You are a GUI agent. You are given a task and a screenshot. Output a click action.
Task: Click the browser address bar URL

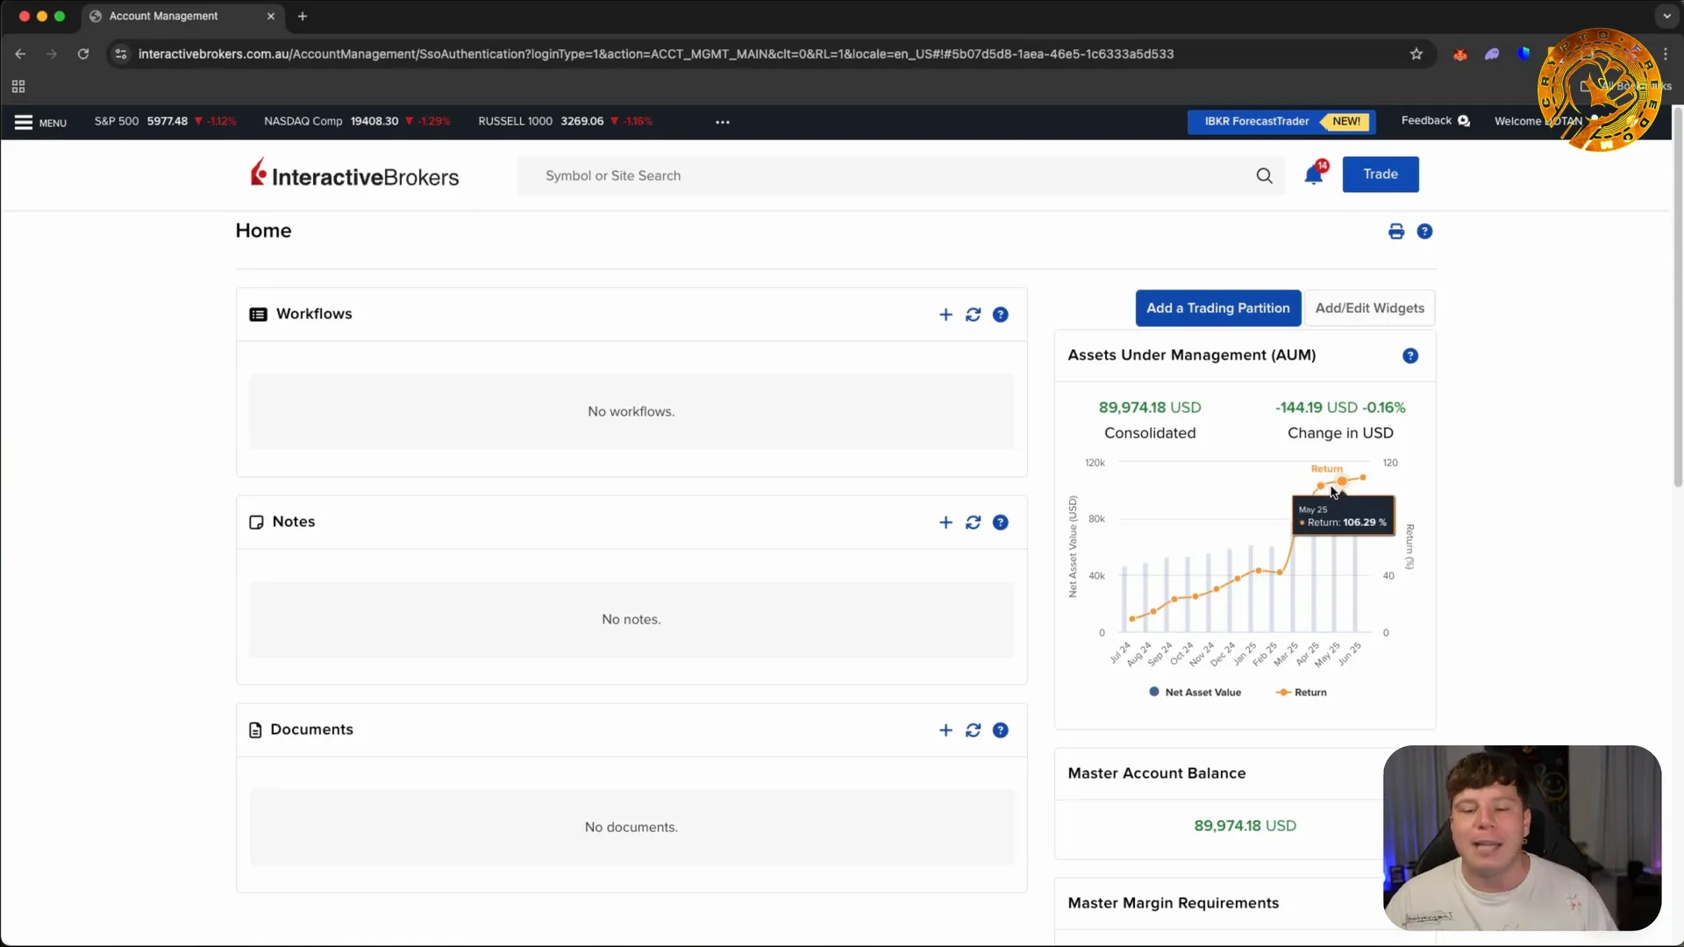click(x=656, y=54)
